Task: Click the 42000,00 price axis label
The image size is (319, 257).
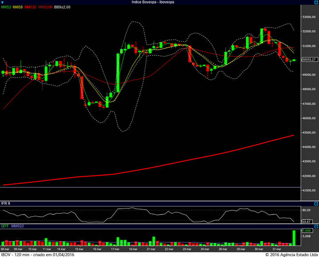Action: coord(309,176)
